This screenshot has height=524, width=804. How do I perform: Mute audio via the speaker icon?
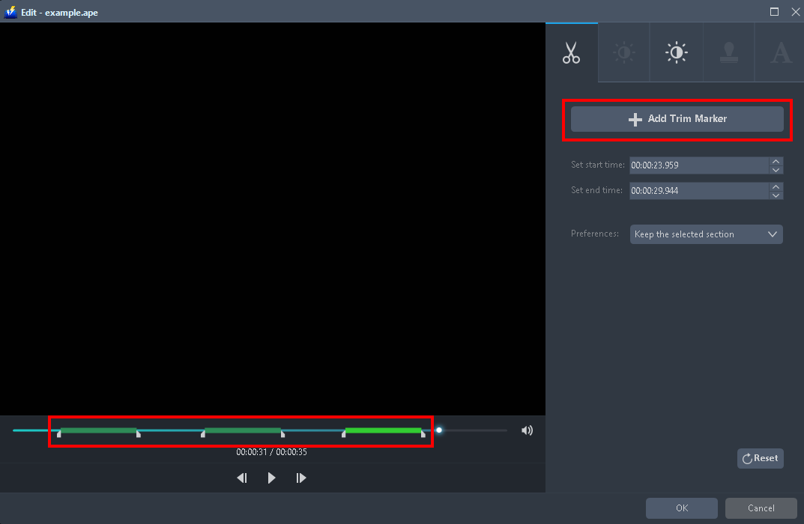(527, 430)
